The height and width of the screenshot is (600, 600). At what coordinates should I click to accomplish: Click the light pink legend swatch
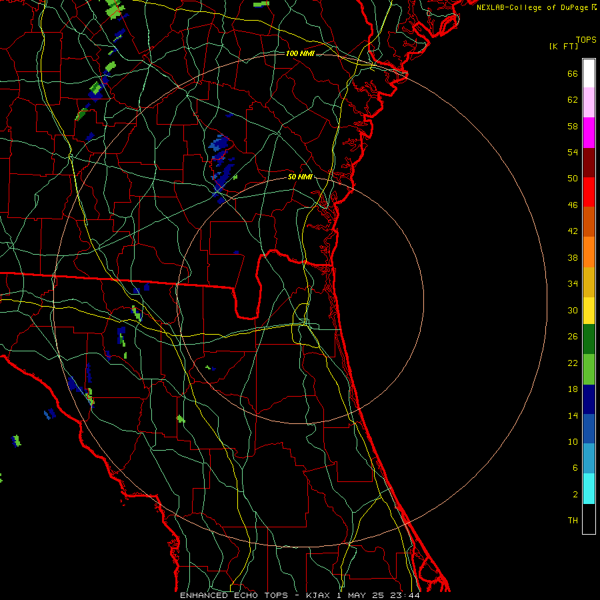coord(589,103)
